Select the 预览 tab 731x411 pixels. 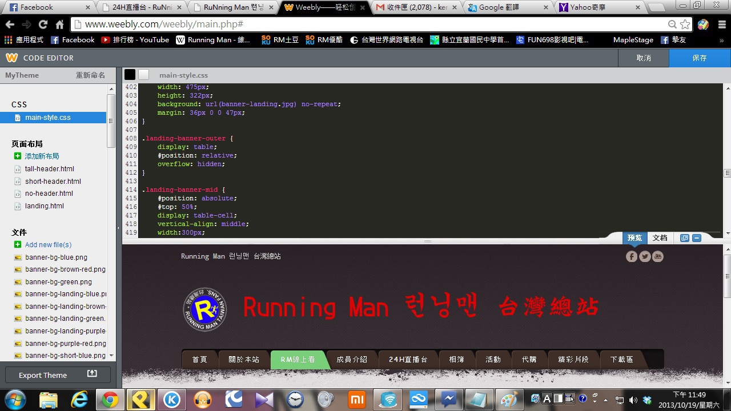[x=634, y=238]
